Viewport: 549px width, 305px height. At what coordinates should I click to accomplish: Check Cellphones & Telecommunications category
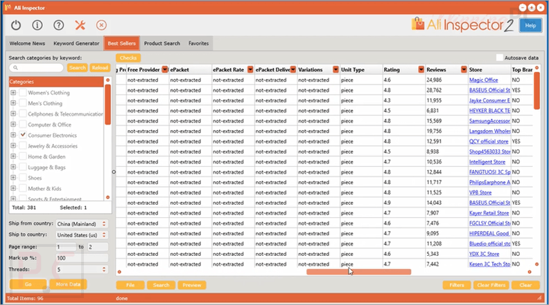pyautogui.click(x=23, y=114)
